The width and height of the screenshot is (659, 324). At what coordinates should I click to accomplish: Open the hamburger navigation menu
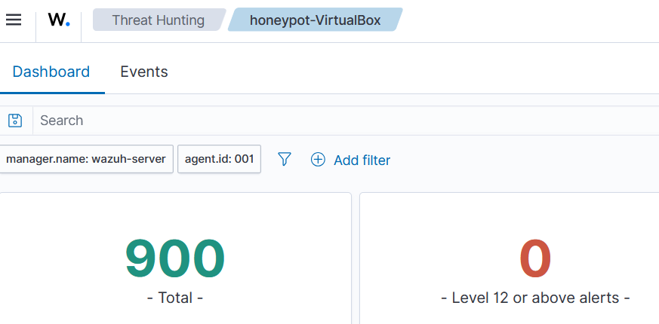click(14, 20)
